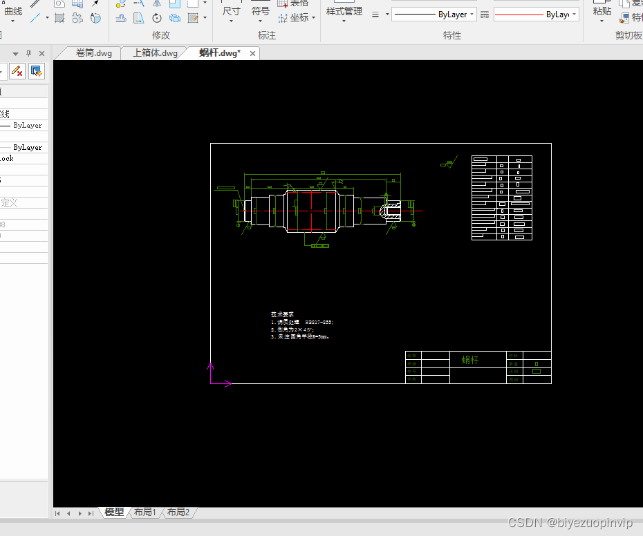Open the properties panel menu triangle
Viewport: 643px width, 536px height.
coord(16,54)
